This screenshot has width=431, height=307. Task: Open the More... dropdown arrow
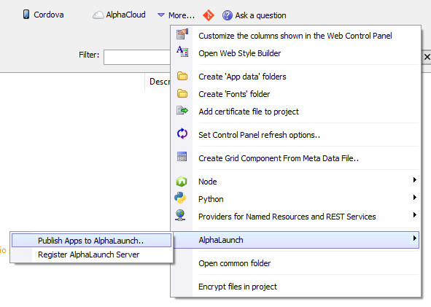[161, 15]
